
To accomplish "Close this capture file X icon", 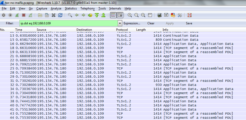I will coord(54,15).
